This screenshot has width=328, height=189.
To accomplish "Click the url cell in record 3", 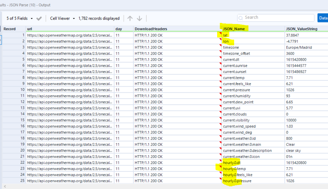I will 70,47.
